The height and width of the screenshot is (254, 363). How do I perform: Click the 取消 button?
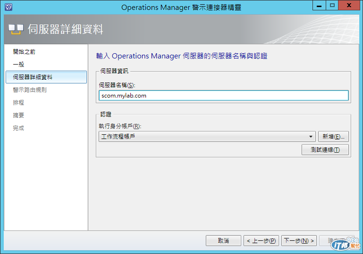coord(223,241)
